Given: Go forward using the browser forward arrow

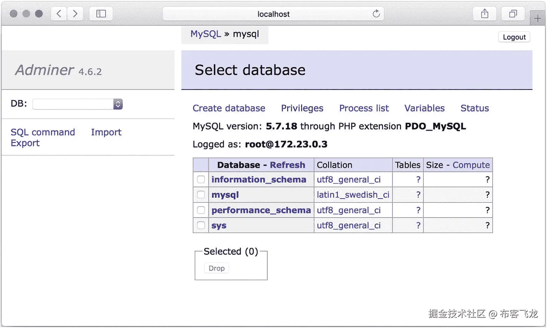Looking at the screenshot, I should [75, 14].
